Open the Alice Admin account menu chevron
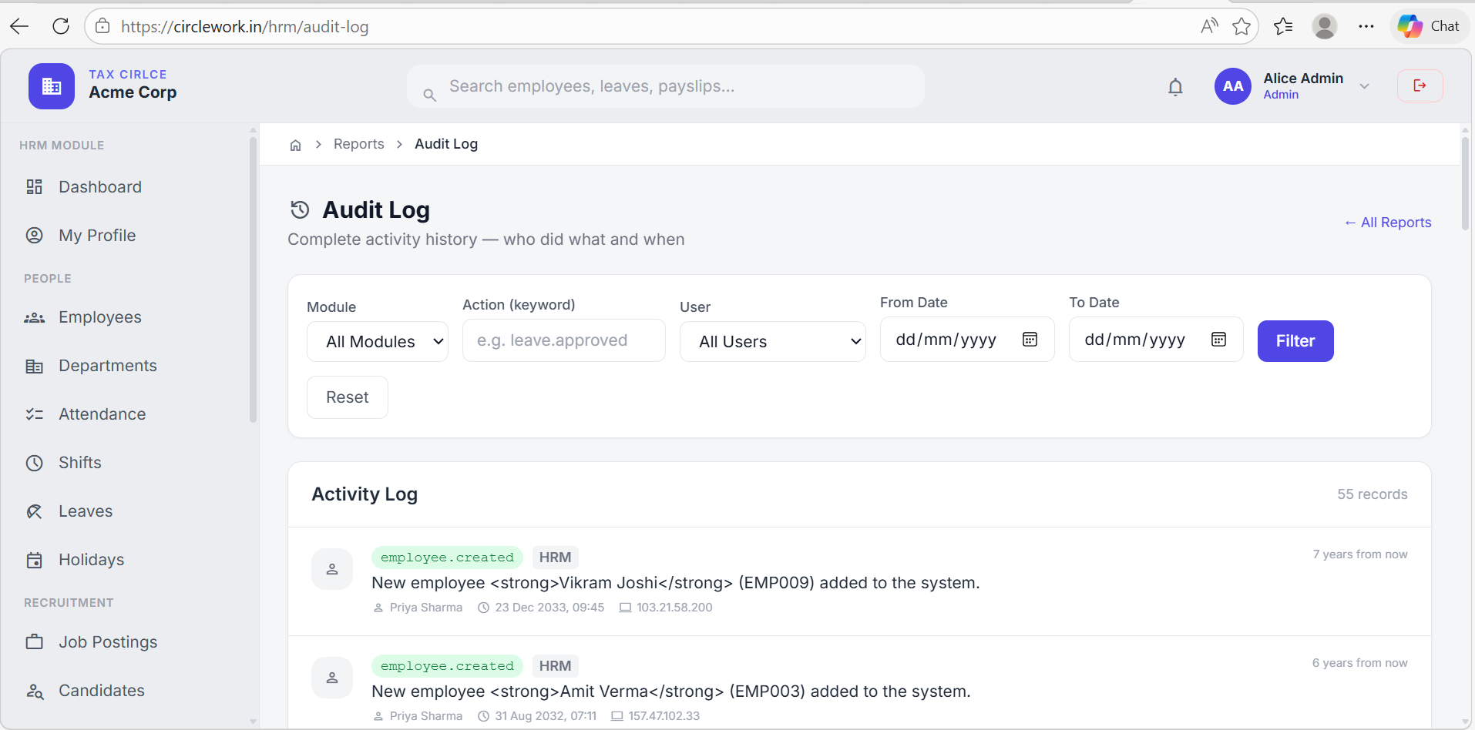The image size is (1475, 730). pos(1364,86)
